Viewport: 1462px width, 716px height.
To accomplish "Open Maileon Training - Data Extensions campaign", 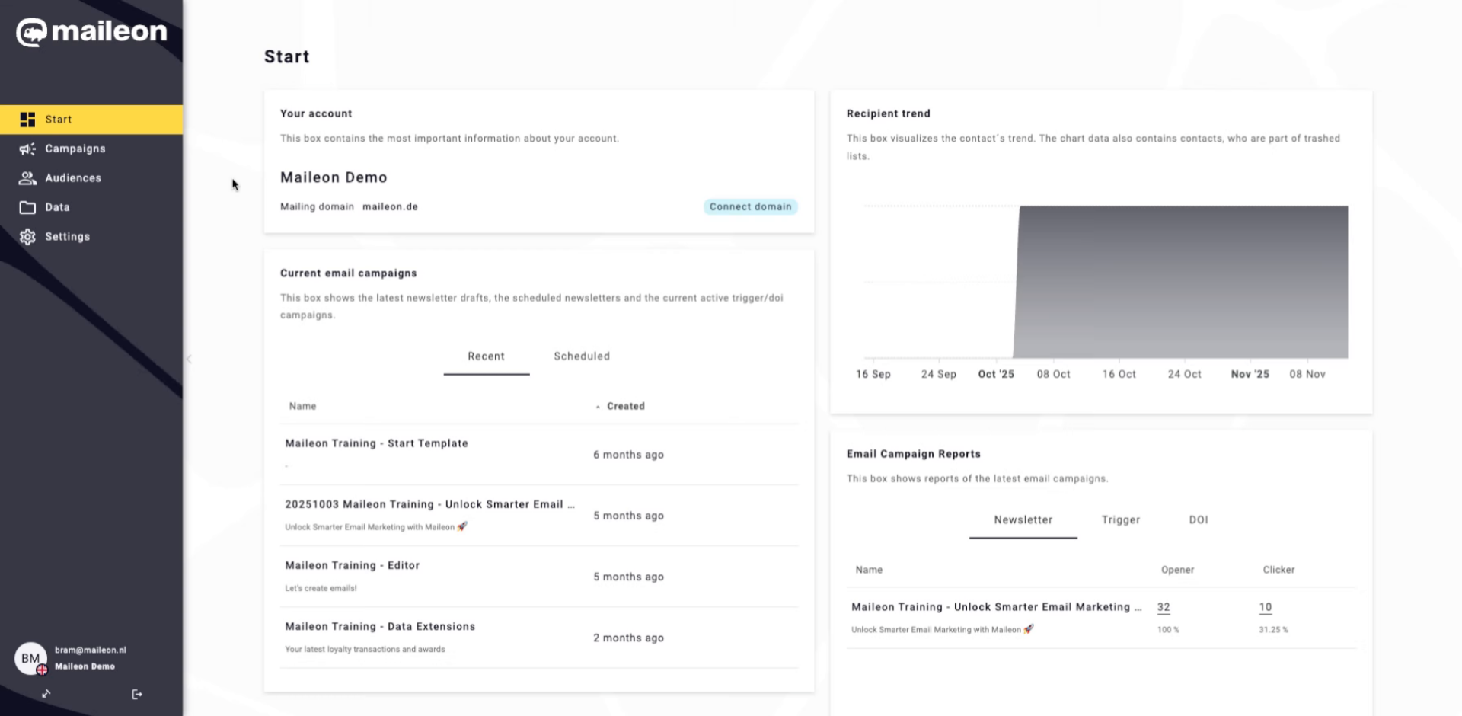I will (380, 626).
